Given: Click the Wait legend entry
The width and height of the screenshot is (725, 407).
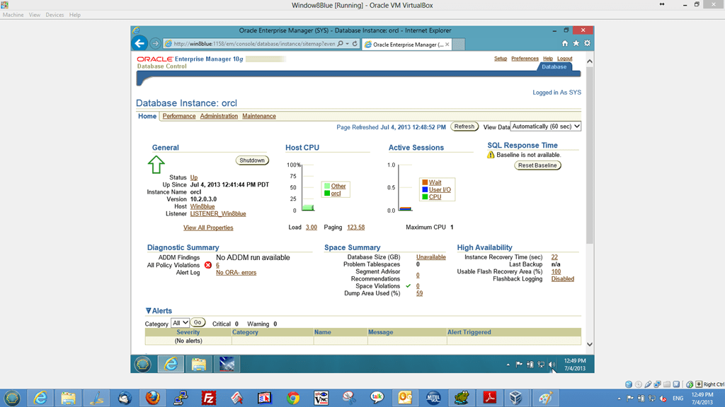Looking at the screenshot, I should [435, 183].
